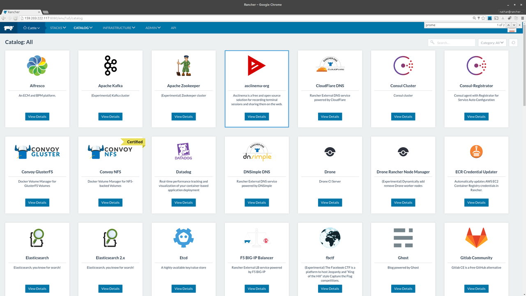Click the asciinema-org red play logo
The width and height of the screenshot is (526, 296).
[256, 65]
